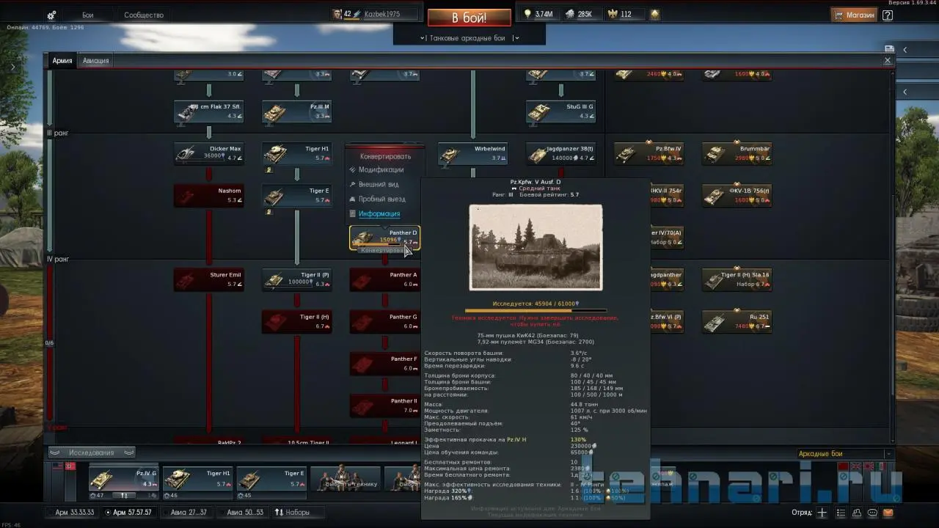Choose Пробный выезд from the context menu
This screenshot has height=528, width=939.
[381, 199]
